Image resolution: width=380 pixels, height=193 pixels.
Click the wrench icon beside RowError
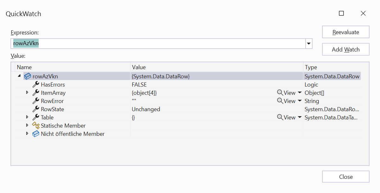coord(36,101)
